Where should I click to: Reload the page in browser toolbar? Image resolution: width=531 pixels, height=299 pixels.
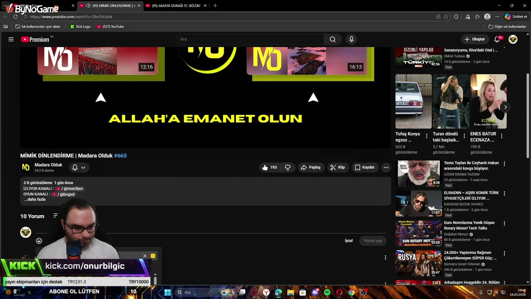15,17
